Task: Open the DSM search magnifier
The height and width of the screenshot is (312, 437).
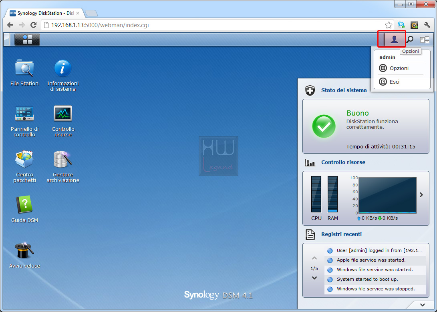Action: click(410, 40)
